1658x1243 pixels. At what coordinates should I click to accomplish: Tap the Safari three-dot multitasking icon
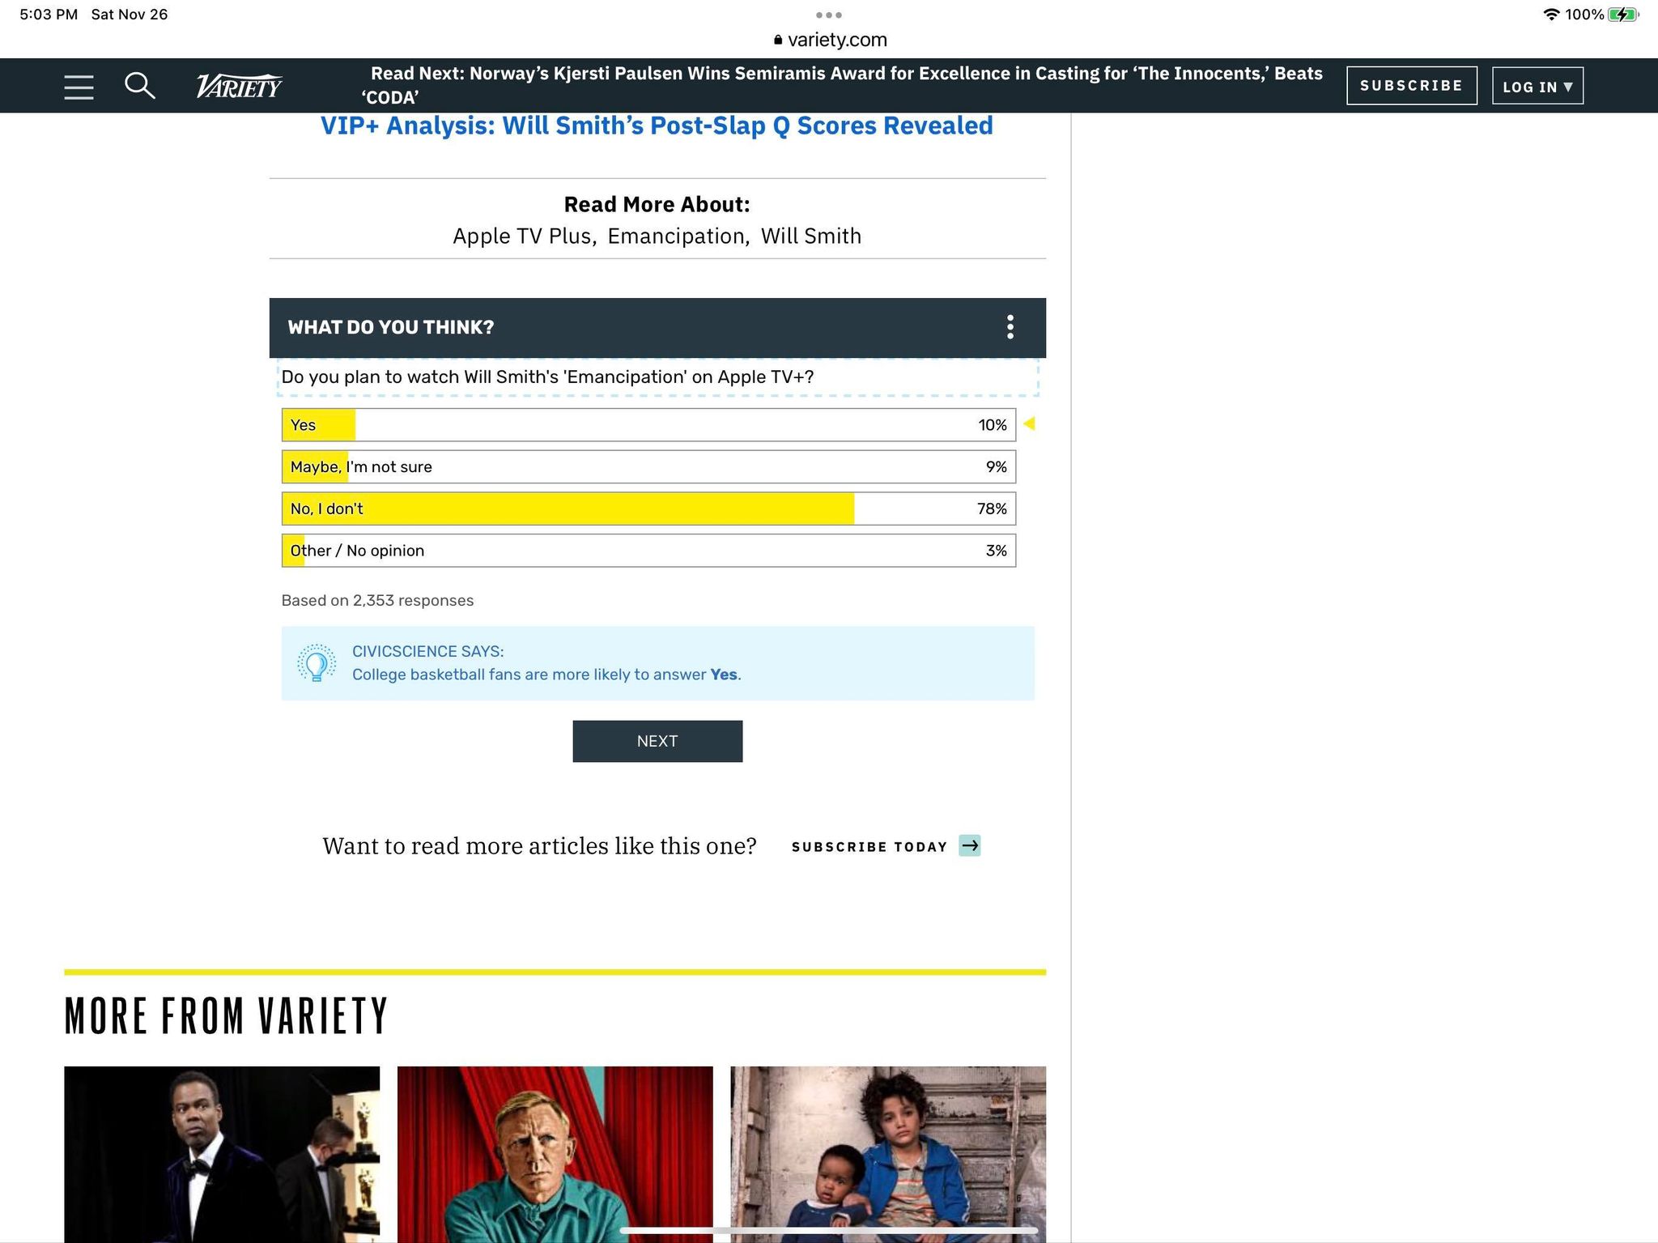(829, 15)
